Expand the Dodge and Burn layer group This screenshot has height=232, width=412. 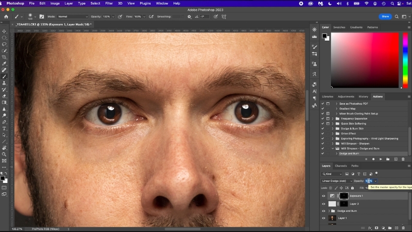[329, 211]
